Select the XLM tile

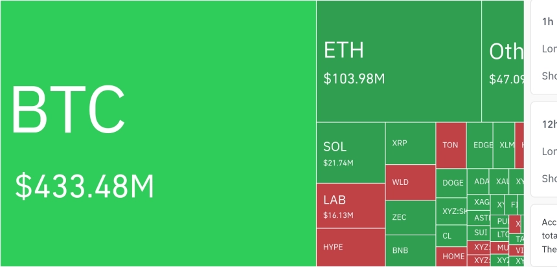pyautogui.click(x=504, y=145)
